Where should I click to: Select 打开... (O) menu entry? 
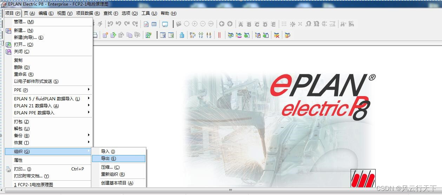48,45
